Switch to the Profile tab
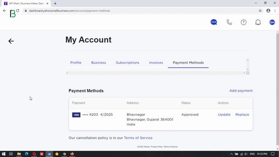The image size is (279, 157). (x=76, y=63)
